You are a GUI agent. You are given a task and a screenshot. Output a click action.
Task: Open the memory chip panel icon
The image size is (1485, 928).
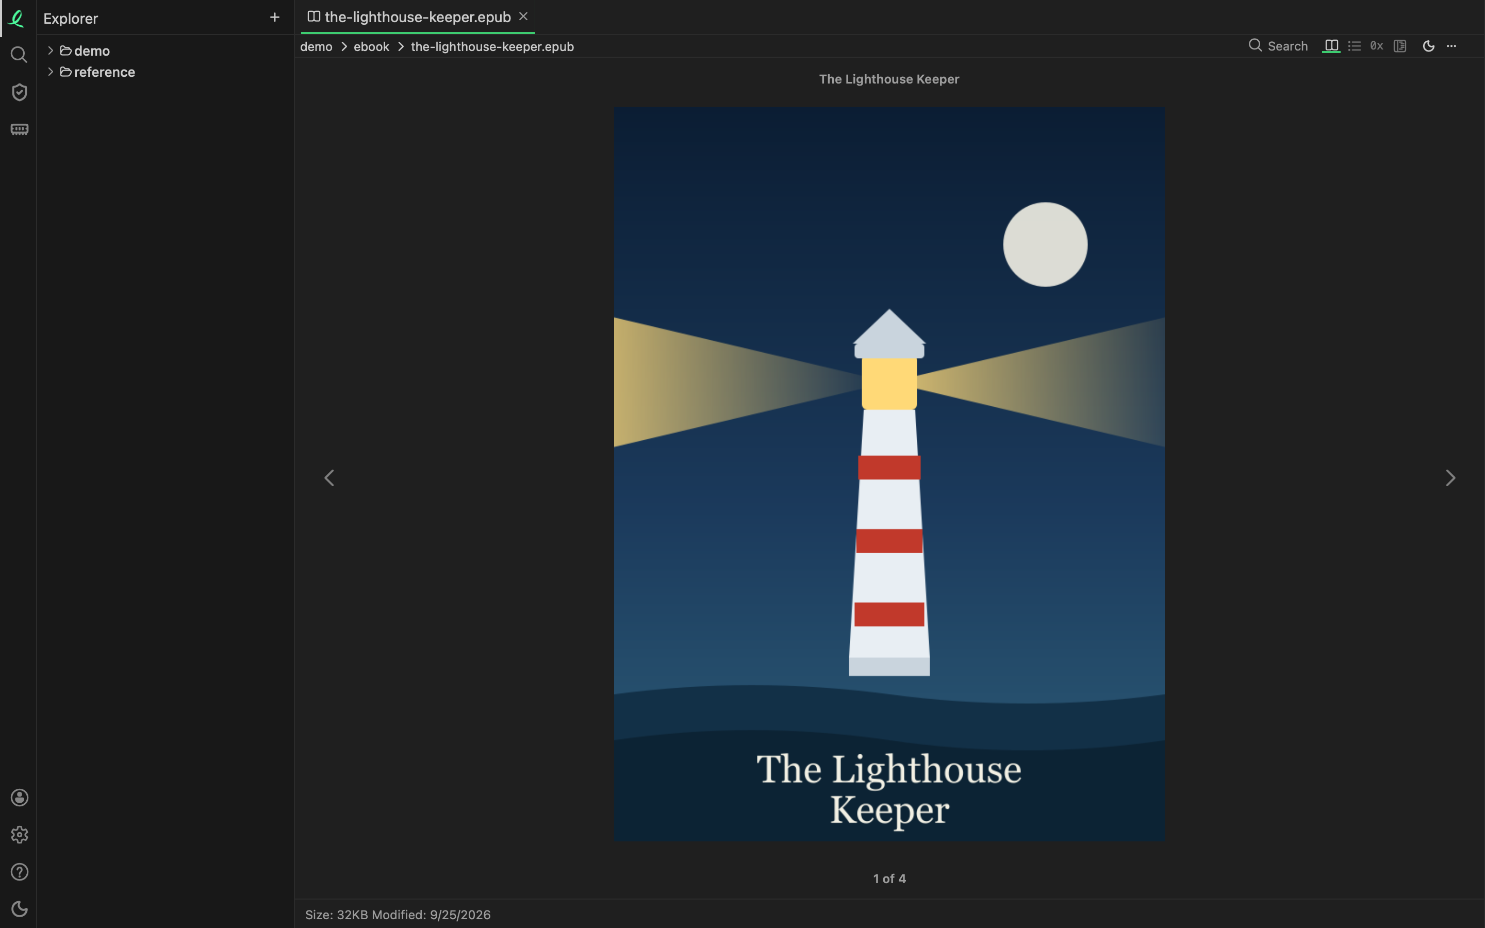pos(19,129)
